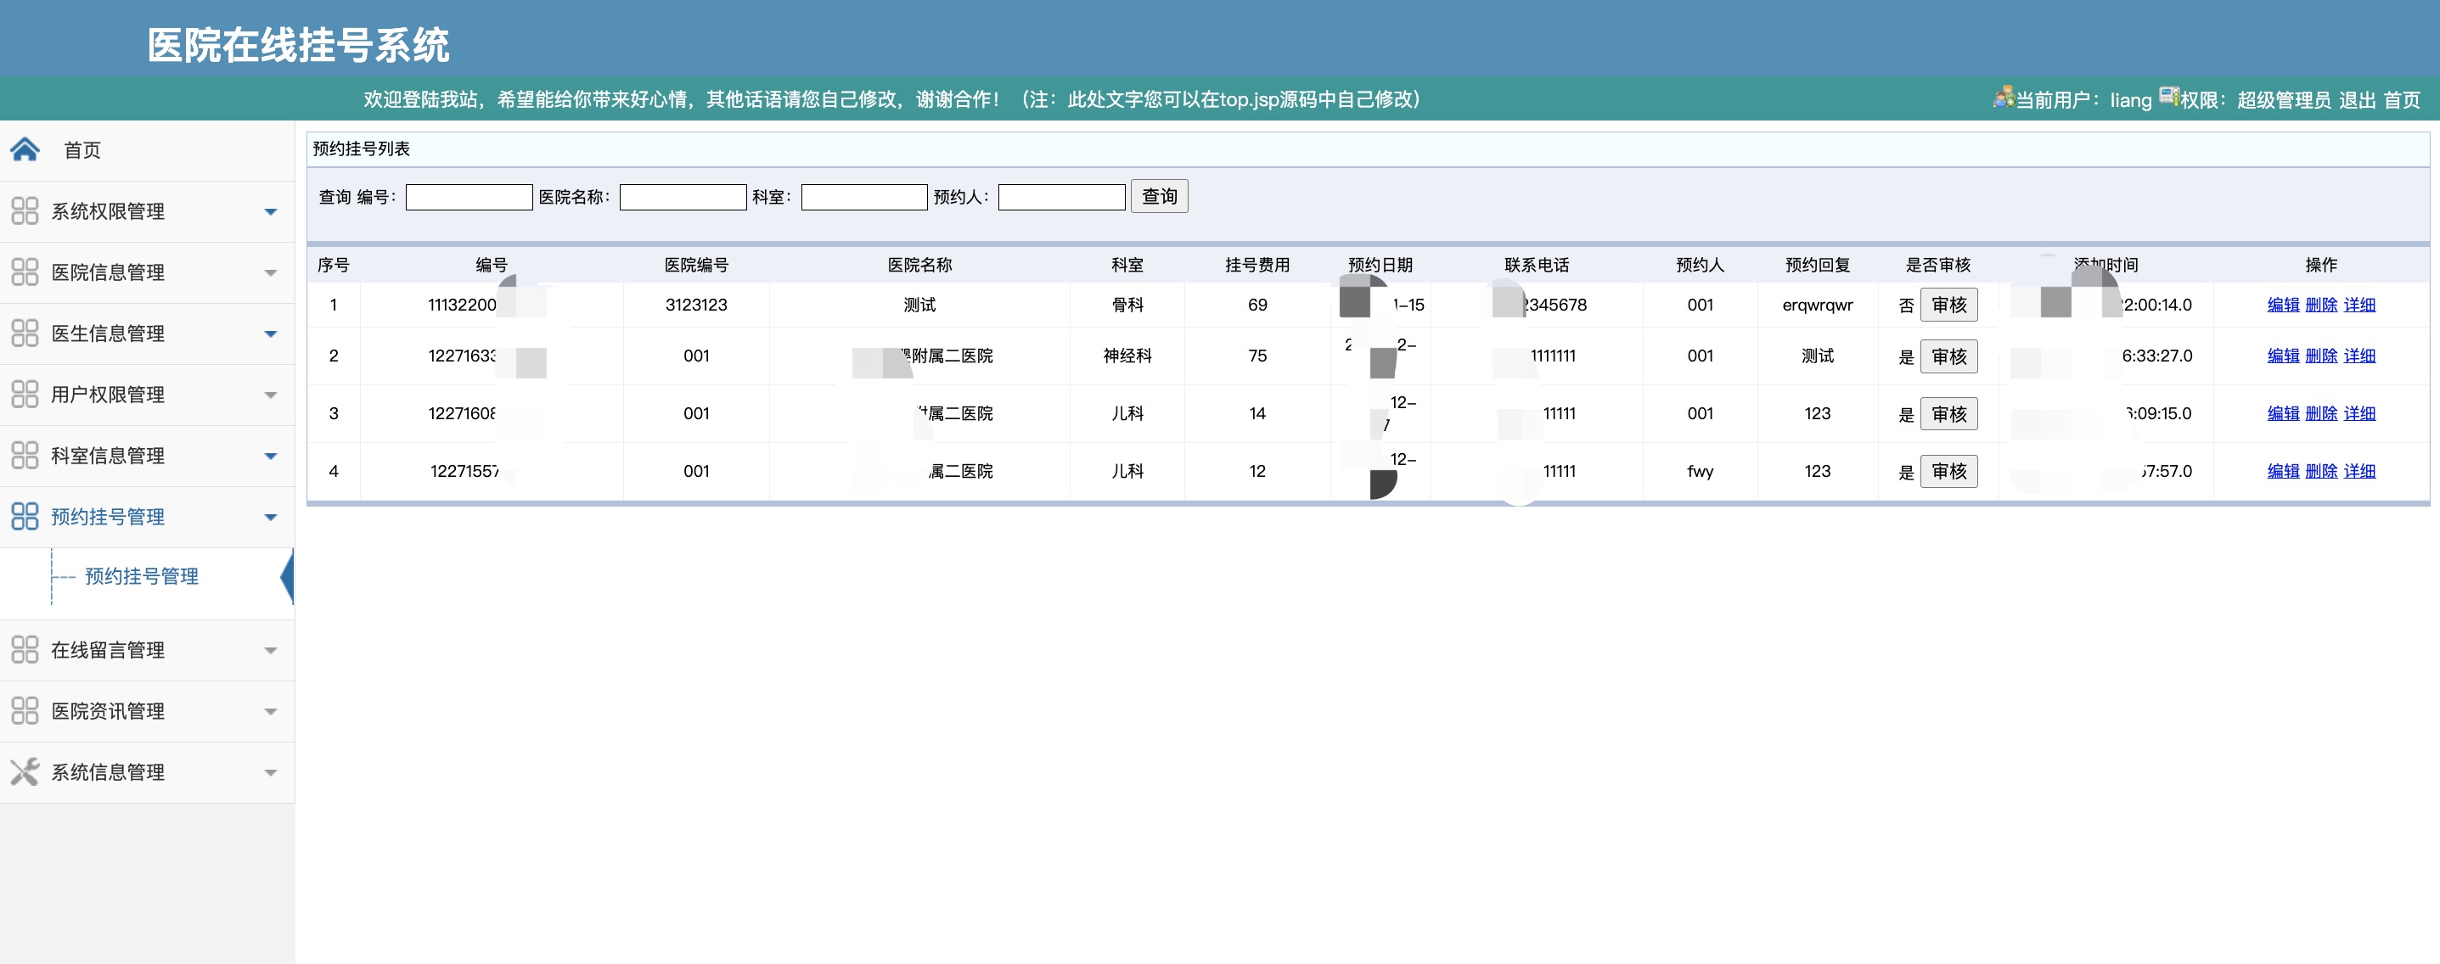Image resolution: width=2440 pixels, height=964 pixels.
Task: Click the 3123123 hospital number cell
Action: [x=696, y=305]
